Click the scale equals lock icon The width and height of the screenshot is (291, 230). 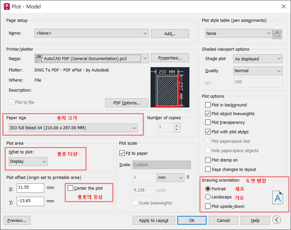188,177
